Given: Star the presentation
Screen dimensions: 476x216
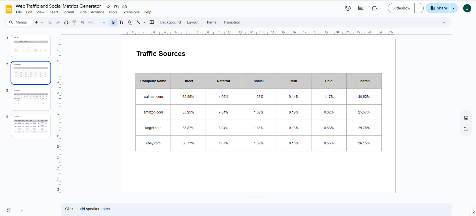Looking at the screenshot, I should (x=108, y=7).
